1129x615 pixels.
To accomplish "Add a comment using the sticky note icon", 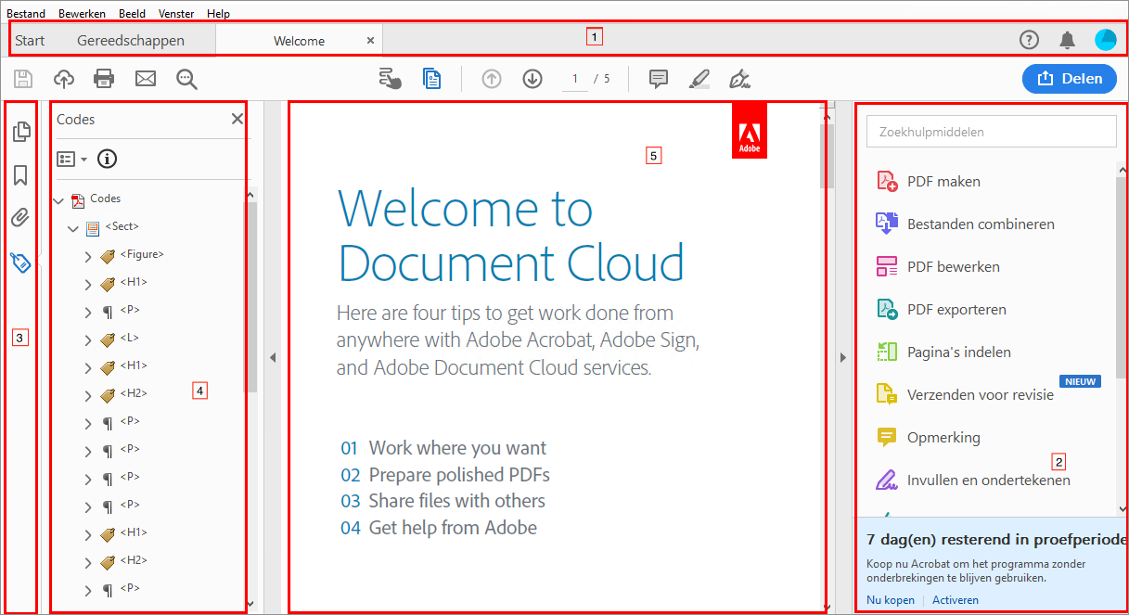I will pyautogui.click(x=658, y=79).
